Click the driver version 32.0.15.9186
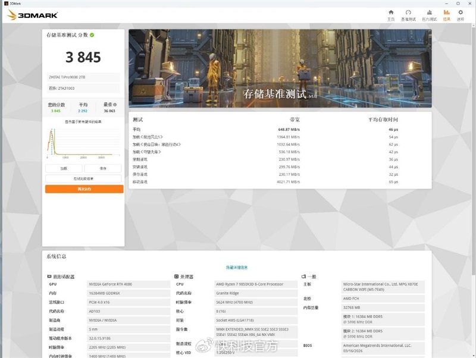Screen dimensions: 476x358 point(129,338)
